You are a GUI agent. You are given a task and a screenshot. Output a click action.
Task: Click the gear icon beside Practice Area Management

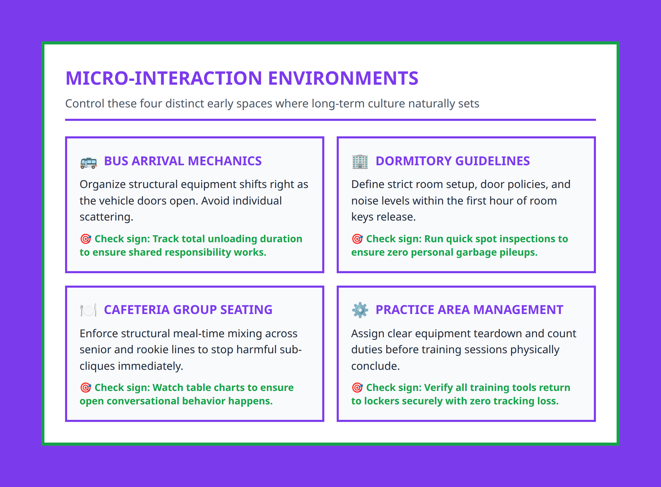click(360, 310)
